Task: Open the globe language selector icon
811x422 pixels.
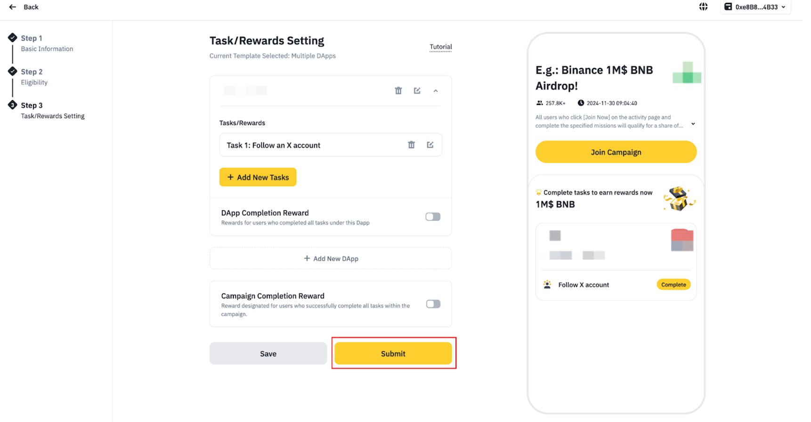Action: pyautogui.click(x=703, y=7)
